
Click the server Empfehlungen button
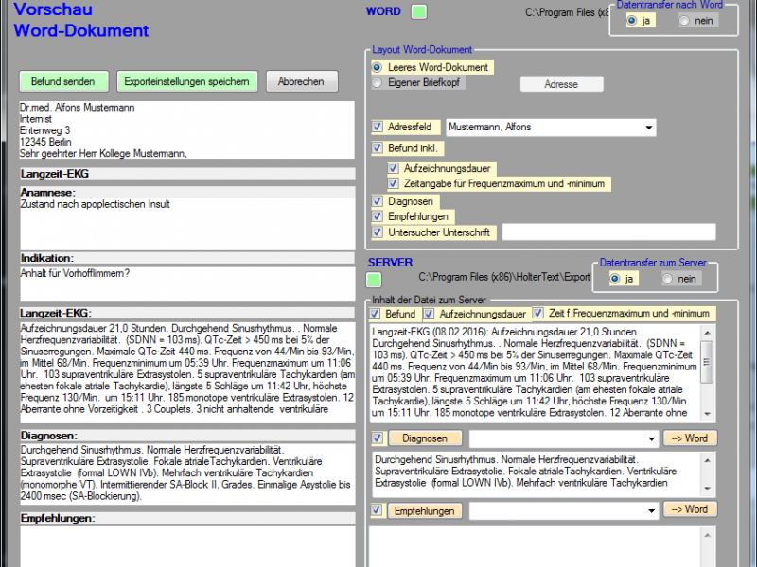click(424, 510)
